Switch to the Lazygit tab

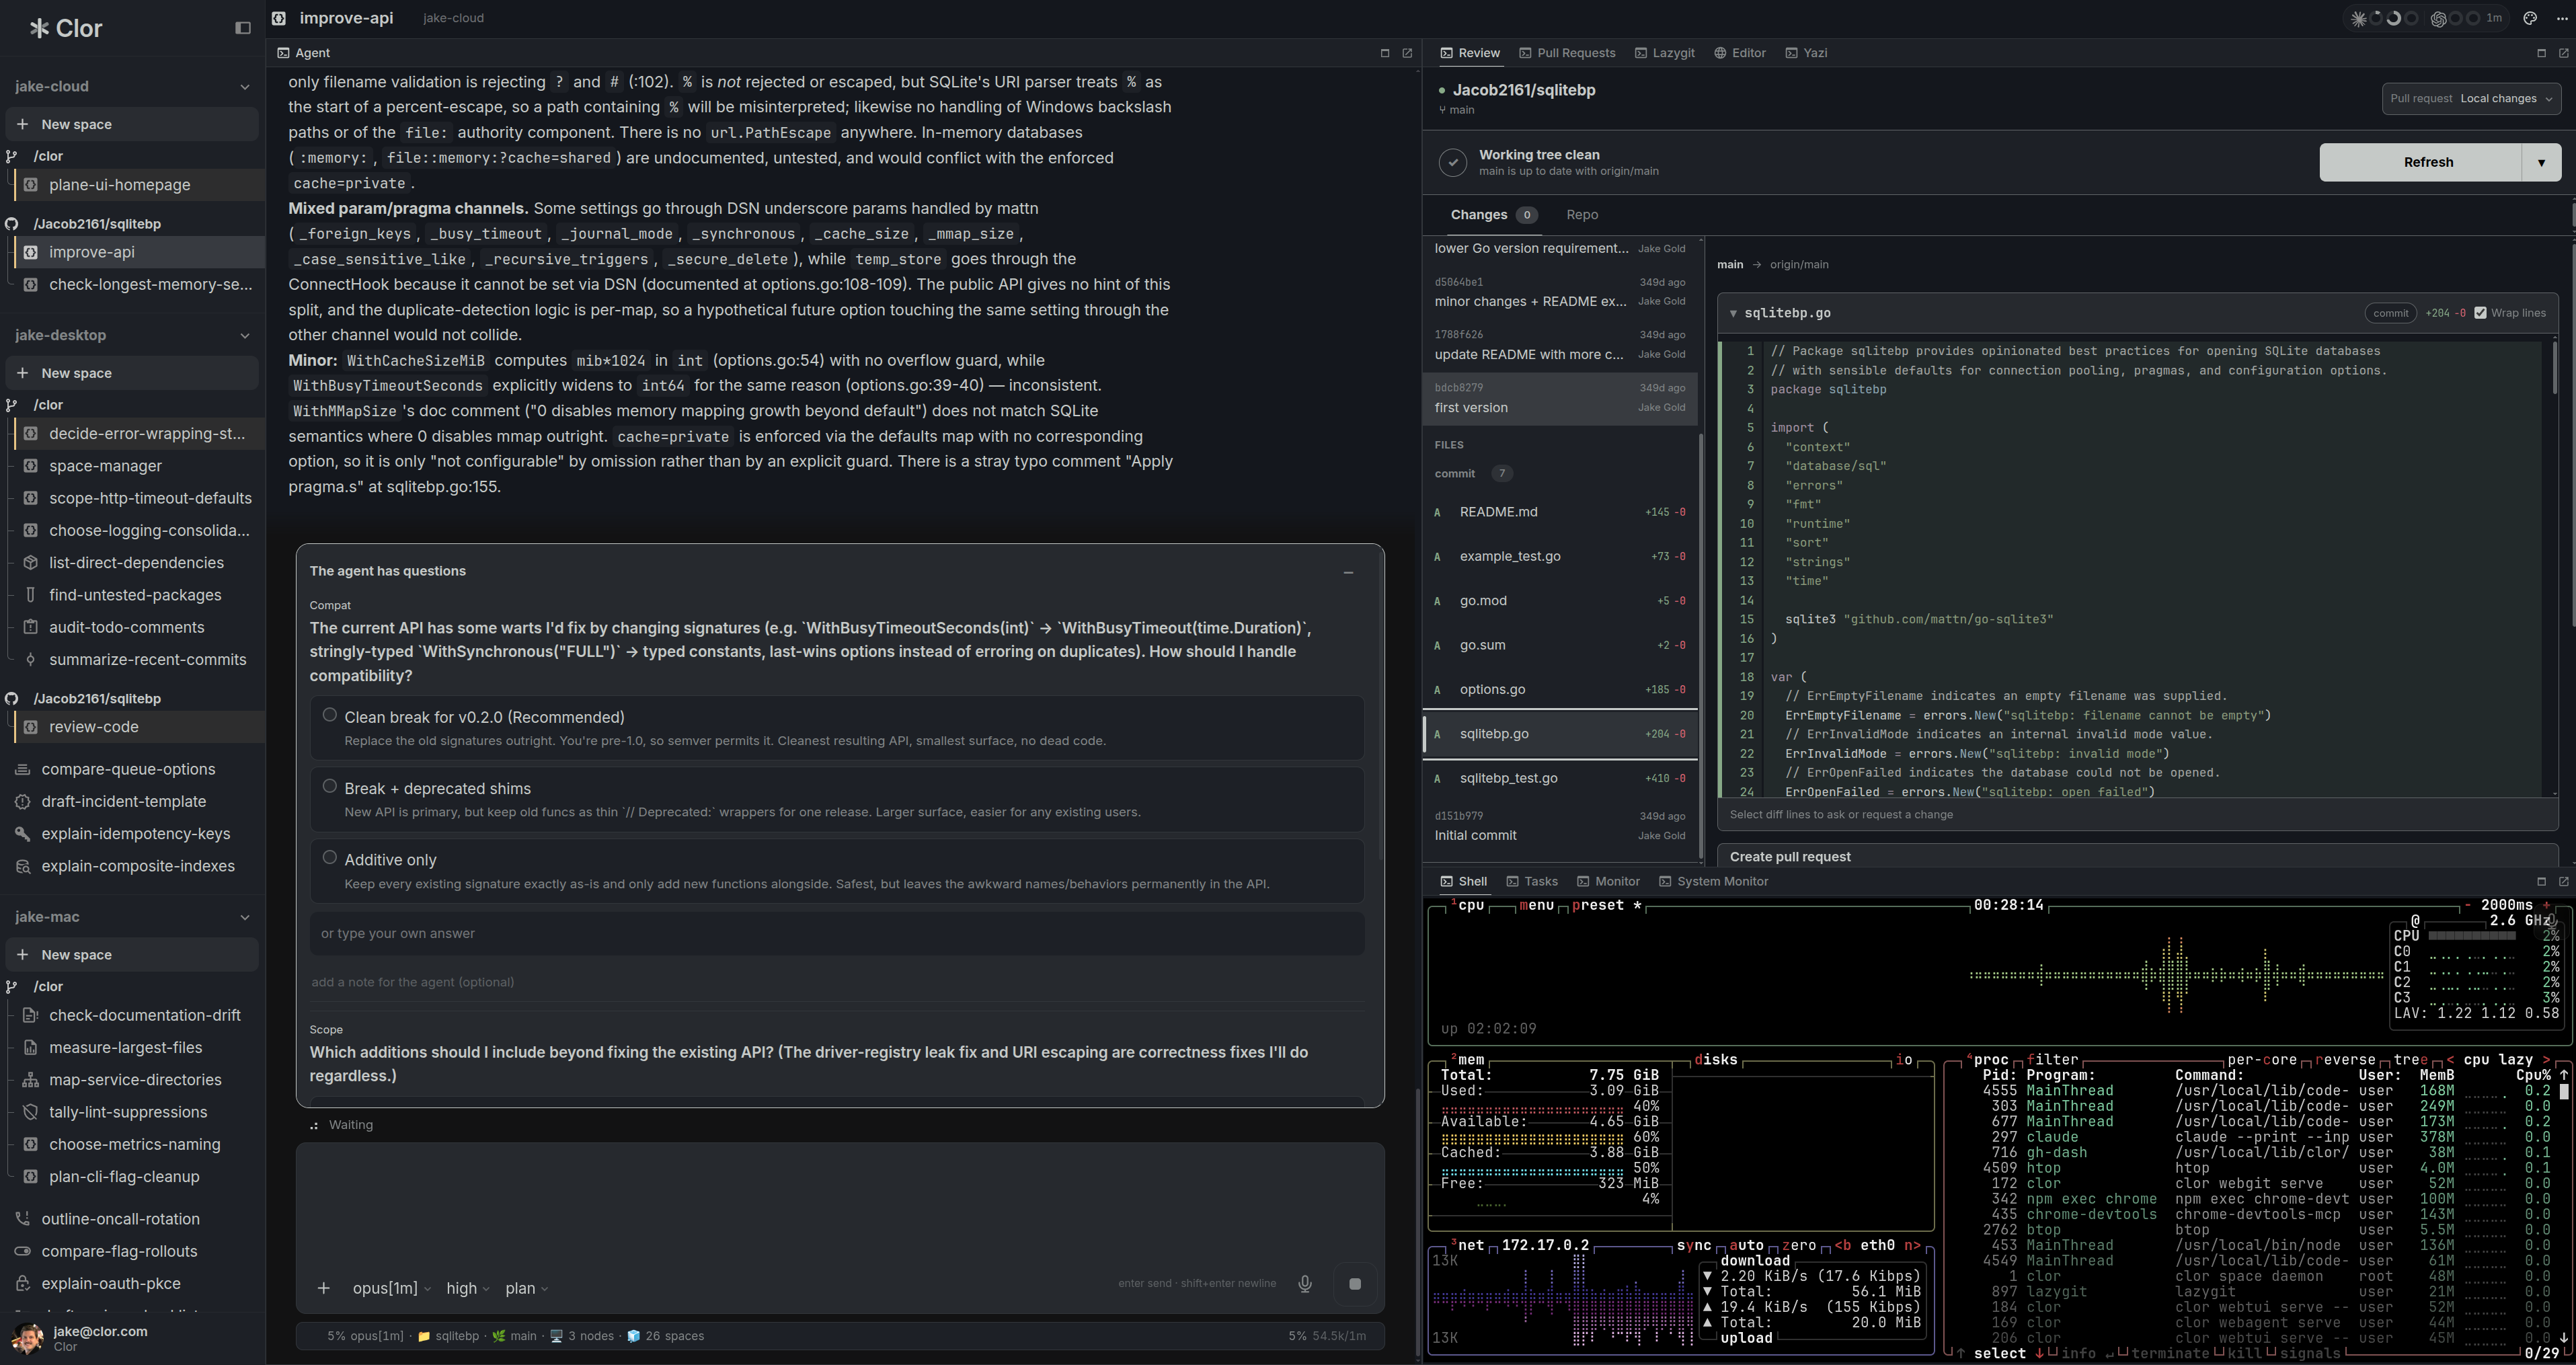(x=1664, y=53)
